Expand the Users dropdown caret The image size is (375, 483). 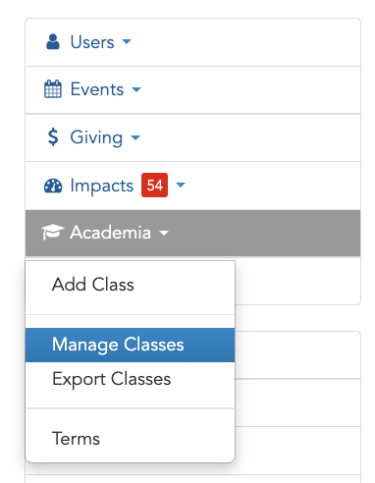[x=127, y=41]
